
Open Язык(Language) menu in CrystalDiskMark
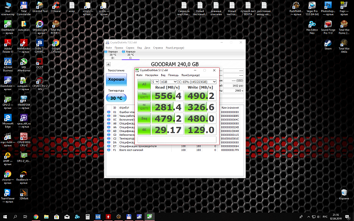coord(191,75)
